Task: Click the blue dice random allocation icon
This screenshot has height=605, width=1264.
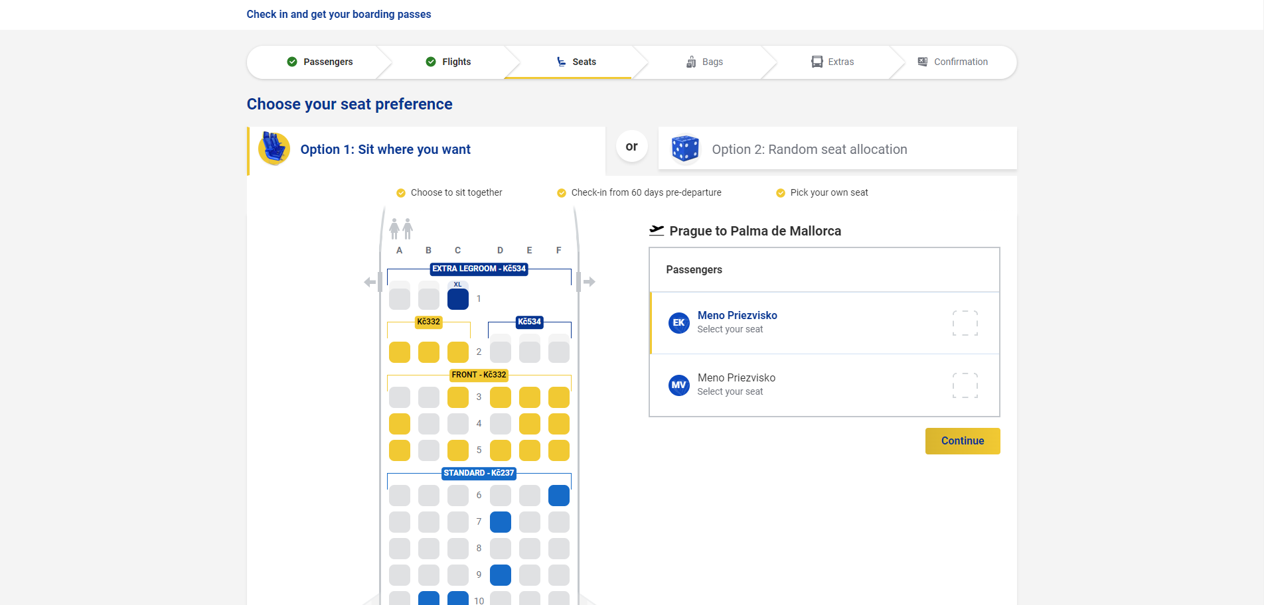Action: [x=685, y=149]
